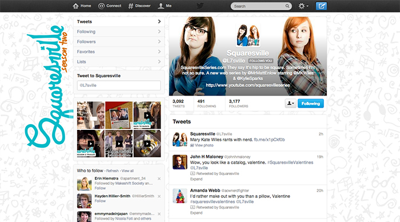Viewport: 400px width, 222px height.
Task: Click Squaresville profile avatar in header
Action: click(x=248, y=35)
